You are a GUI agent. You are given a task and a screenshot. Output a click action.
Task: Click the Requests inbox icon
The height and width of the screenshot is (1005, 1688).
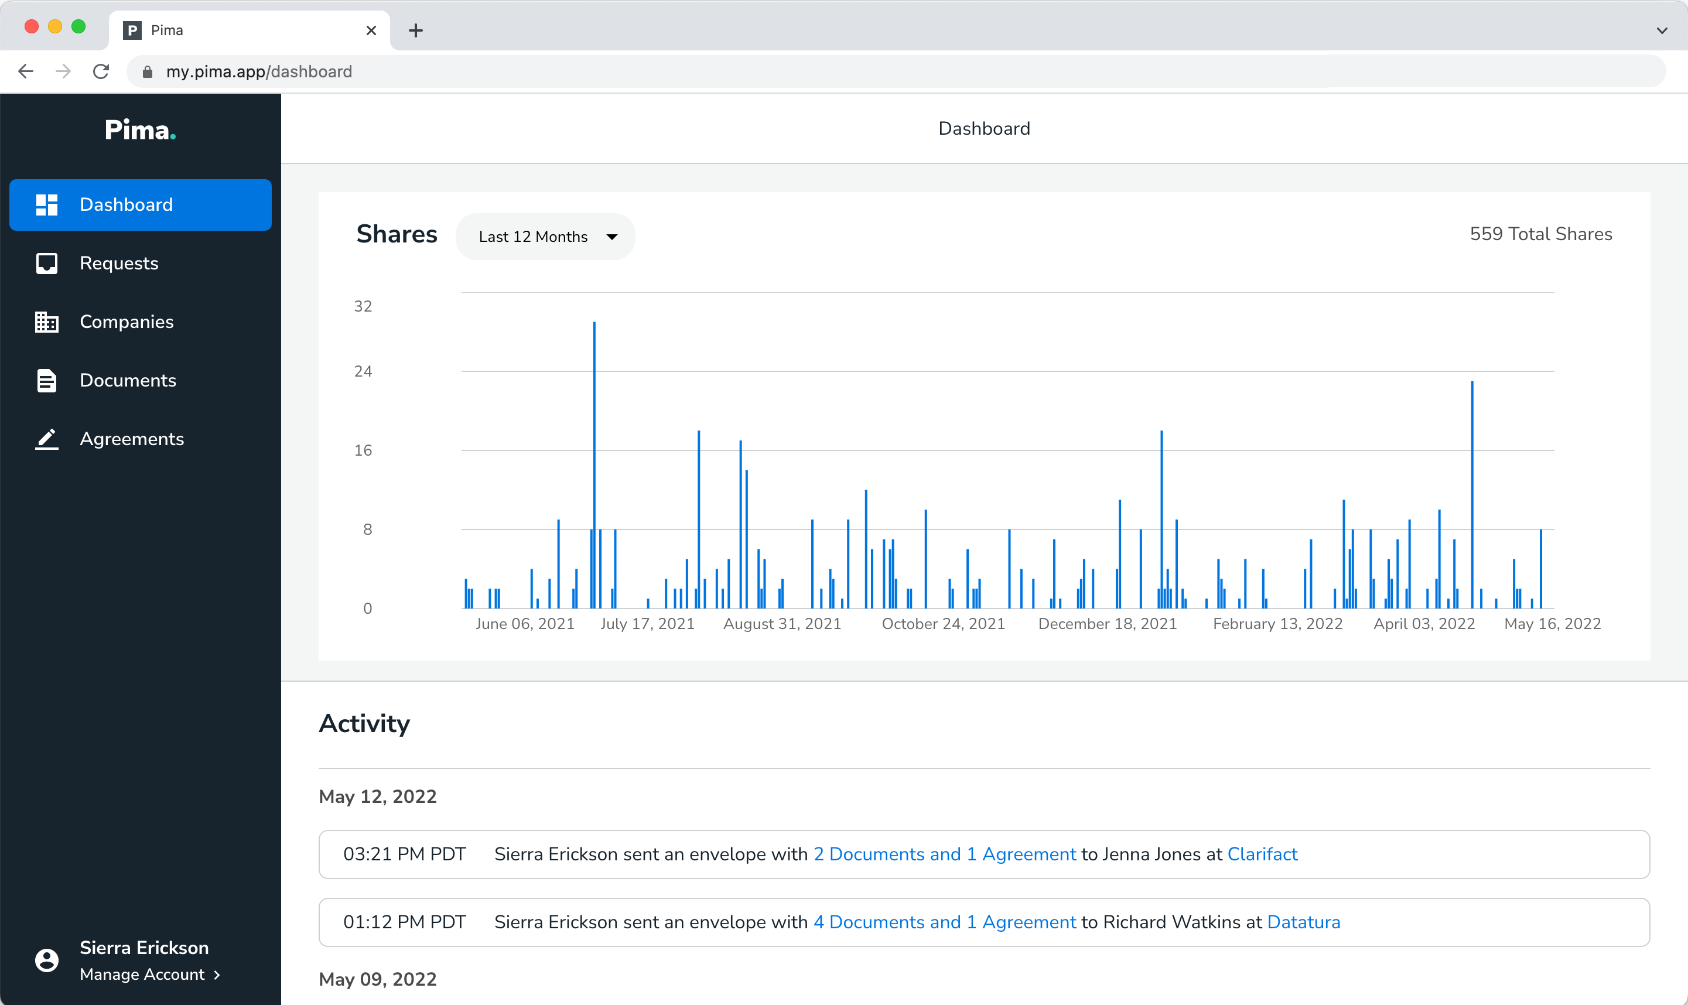pyautogui.click(x=47, y=264)
